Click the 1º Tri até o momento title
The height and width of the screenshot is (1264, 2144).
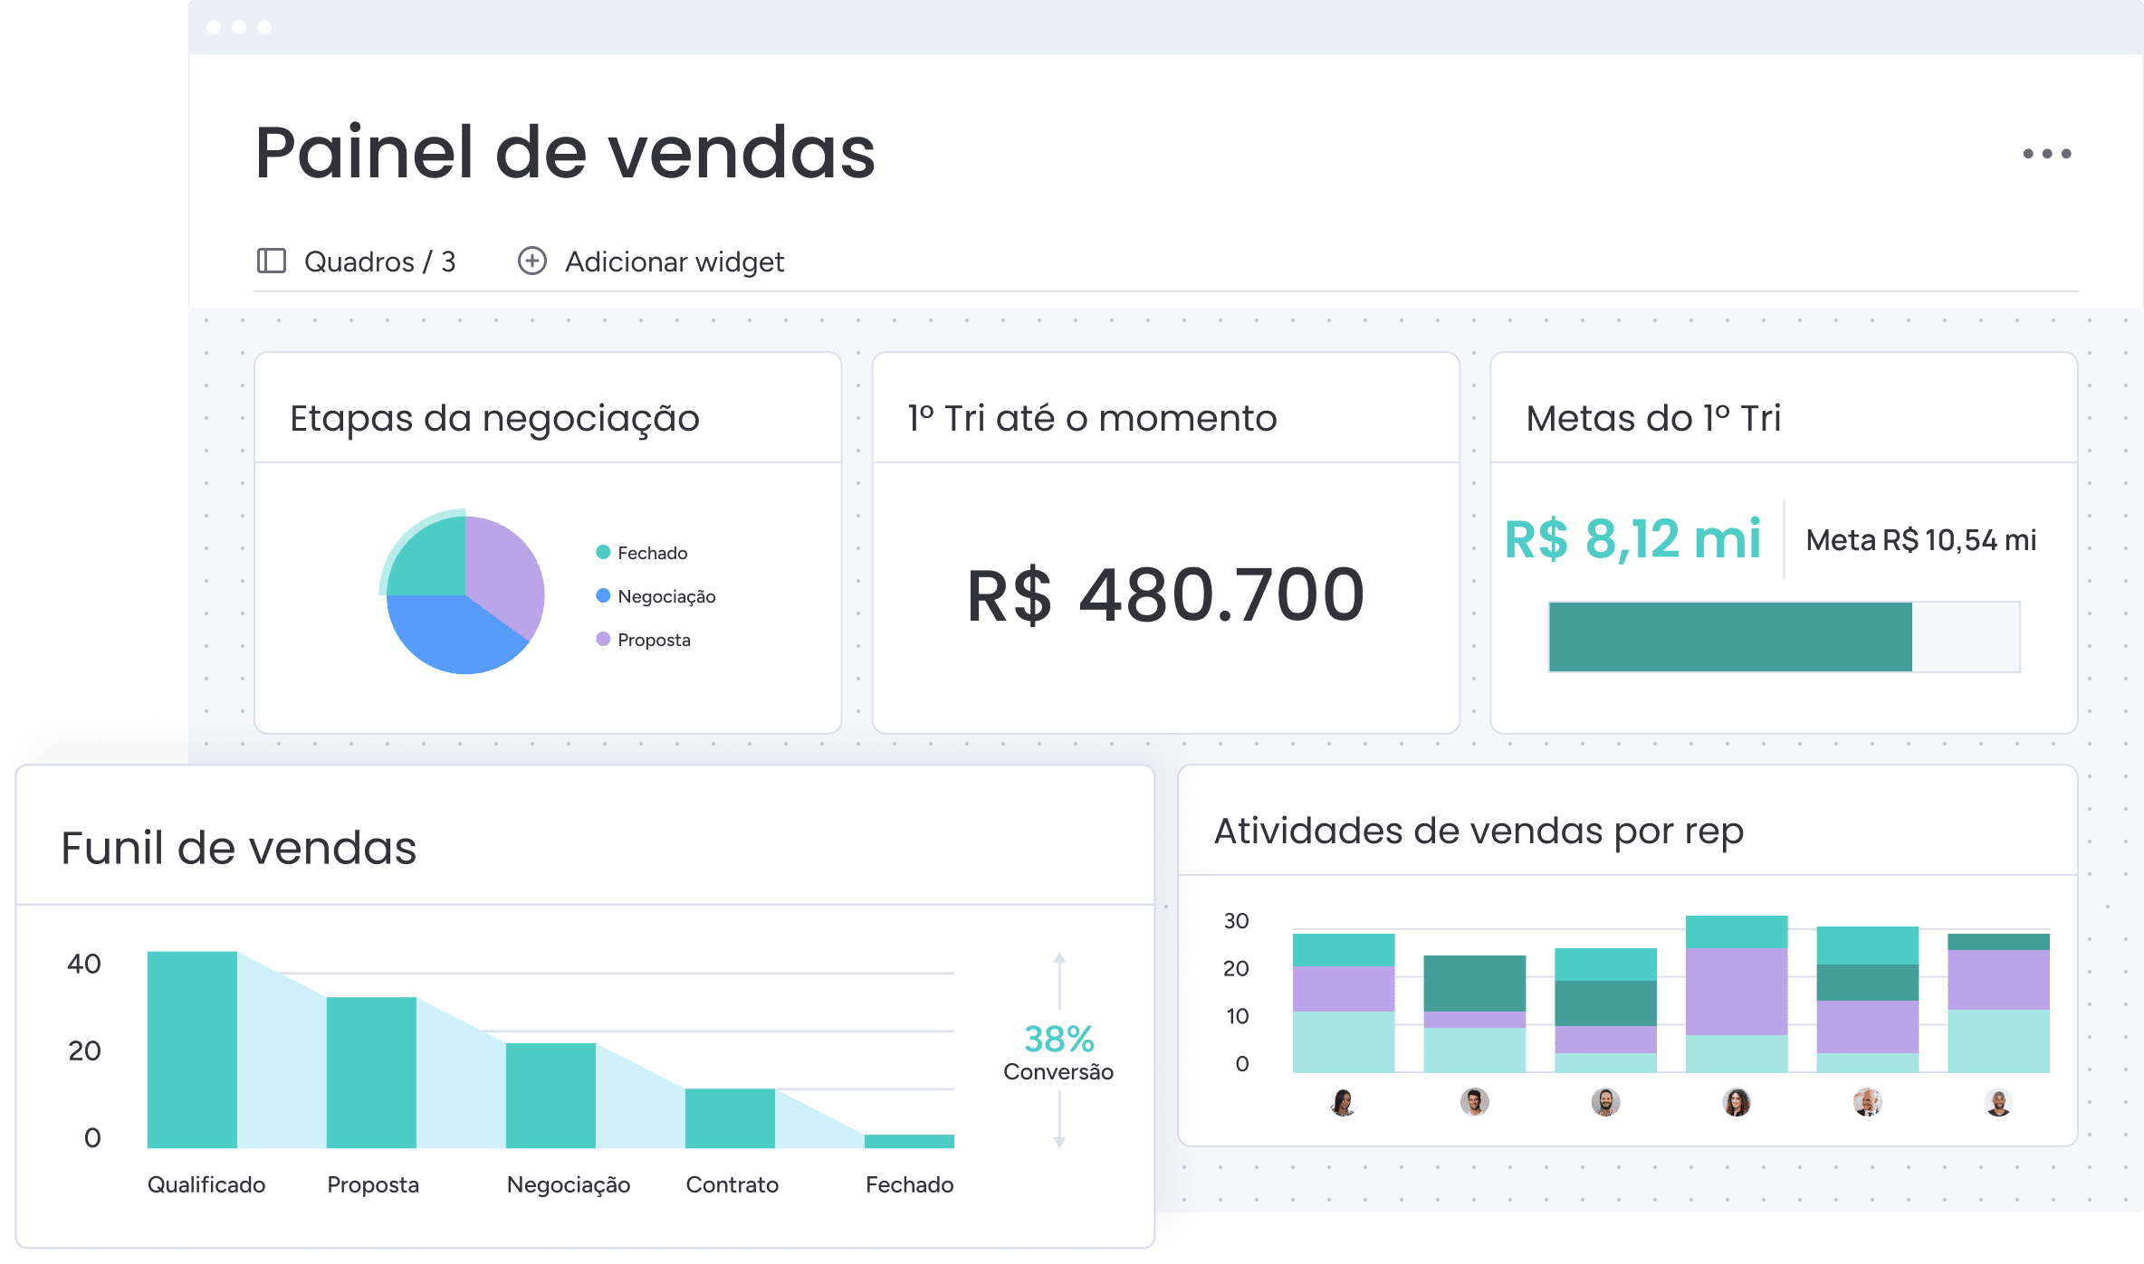pos(1092,418)
